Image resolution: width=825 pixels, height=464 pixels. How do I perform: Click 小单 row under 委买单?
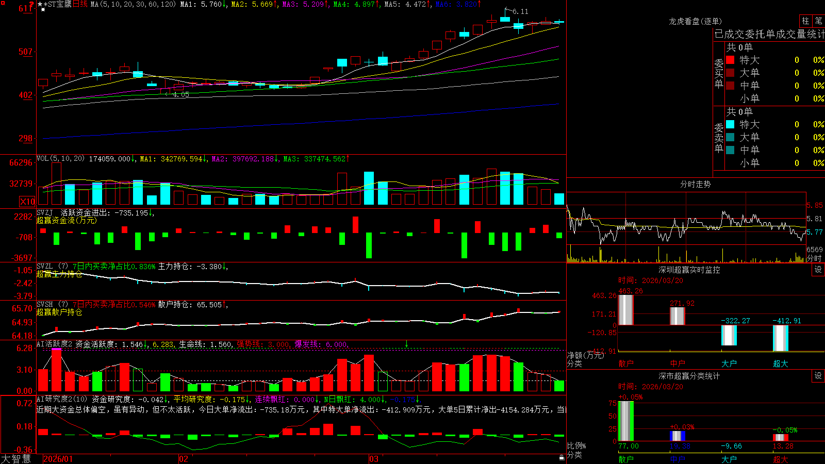click(x=775, y=98)
